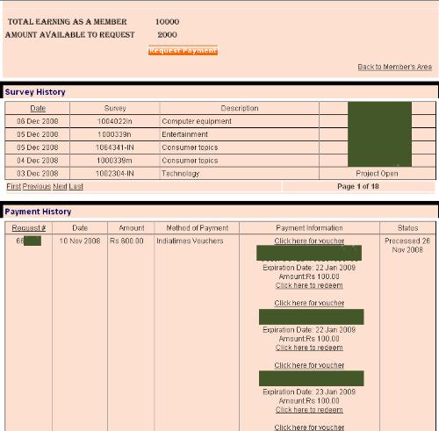Select the 04 Dec 2008 date cell
This screenshot has width=439, height=431.
coord(38,161)
